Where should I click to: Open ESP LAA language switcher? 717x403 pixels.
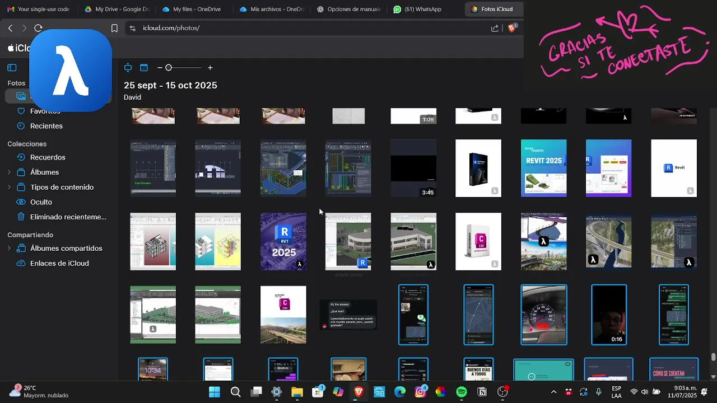(616, 392)
